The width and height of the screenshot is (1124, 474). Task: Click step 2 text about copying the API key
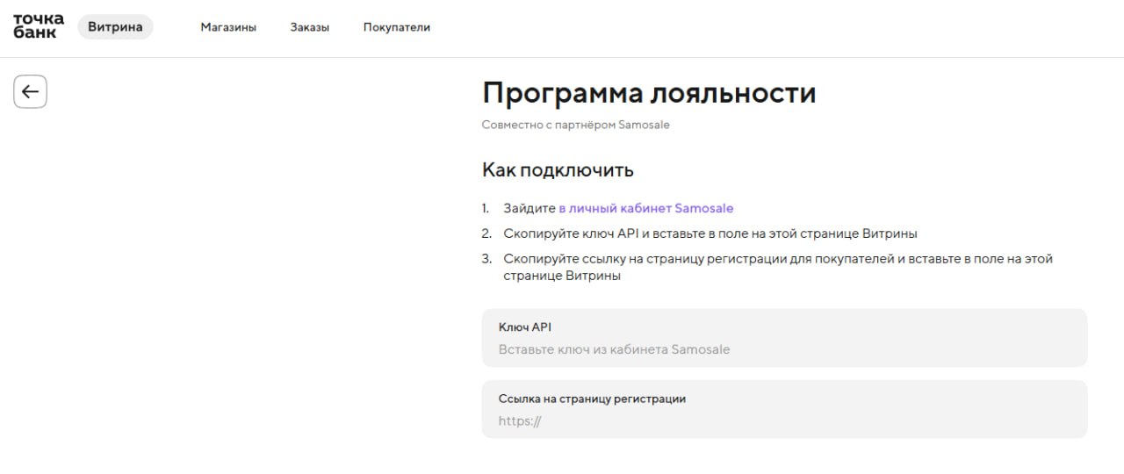[710, 233]
